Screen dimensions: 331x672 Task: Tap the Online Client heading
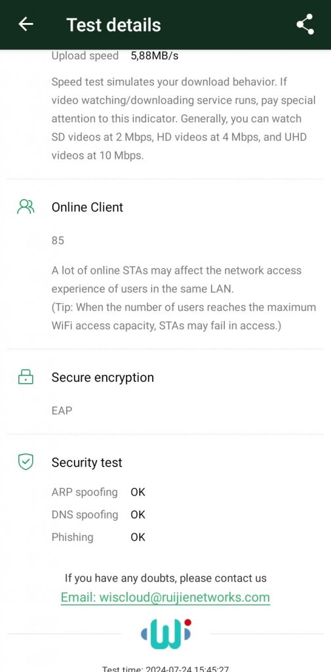click(x=87, y=207)
